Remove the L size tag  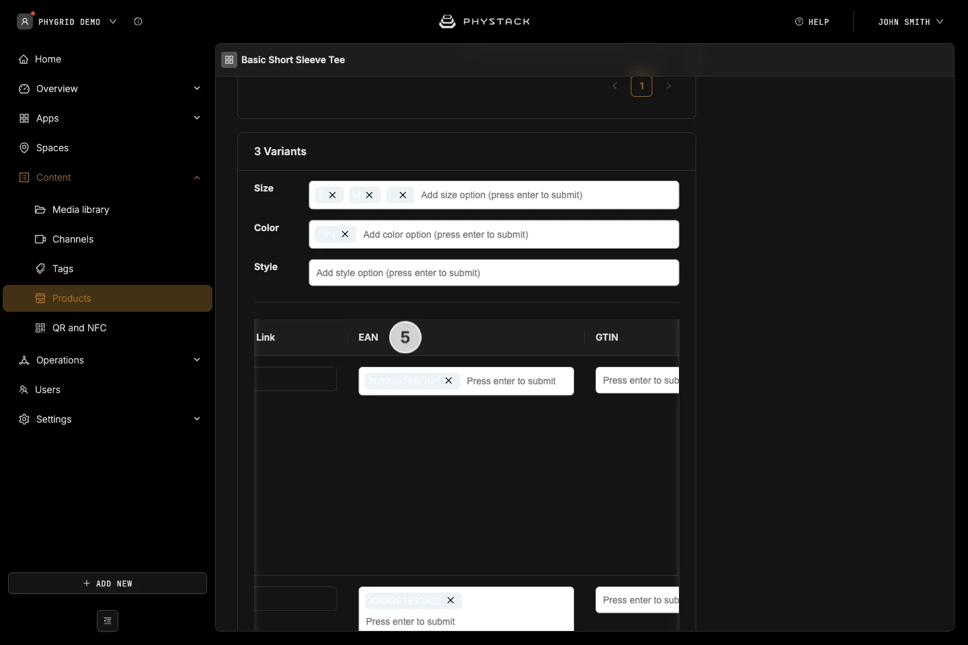[x=403, y=195]
